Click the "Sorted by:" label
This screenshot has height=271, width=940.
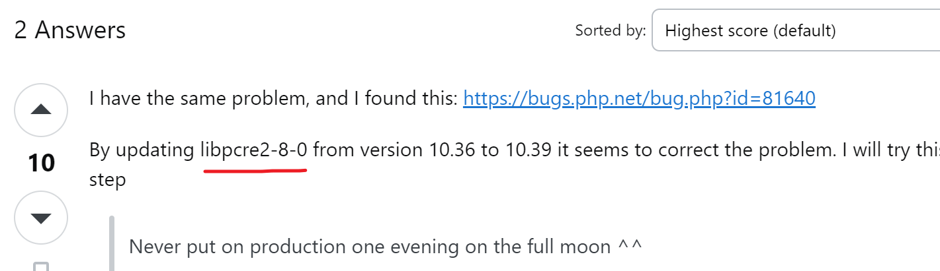click(x=610, y=30)
